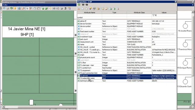Click the white rectangle device in the schema bottom
Screen dimensions: 195x110
coord(31,102)
